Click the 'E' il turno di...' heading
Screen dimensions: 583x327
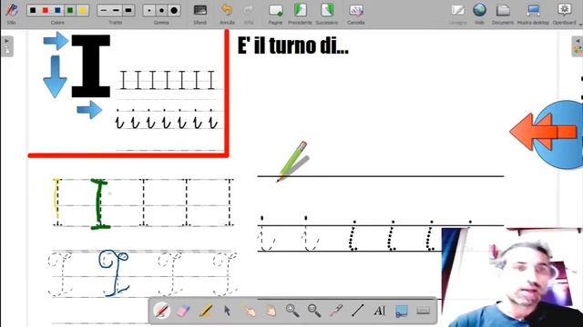tap(293, 46)
